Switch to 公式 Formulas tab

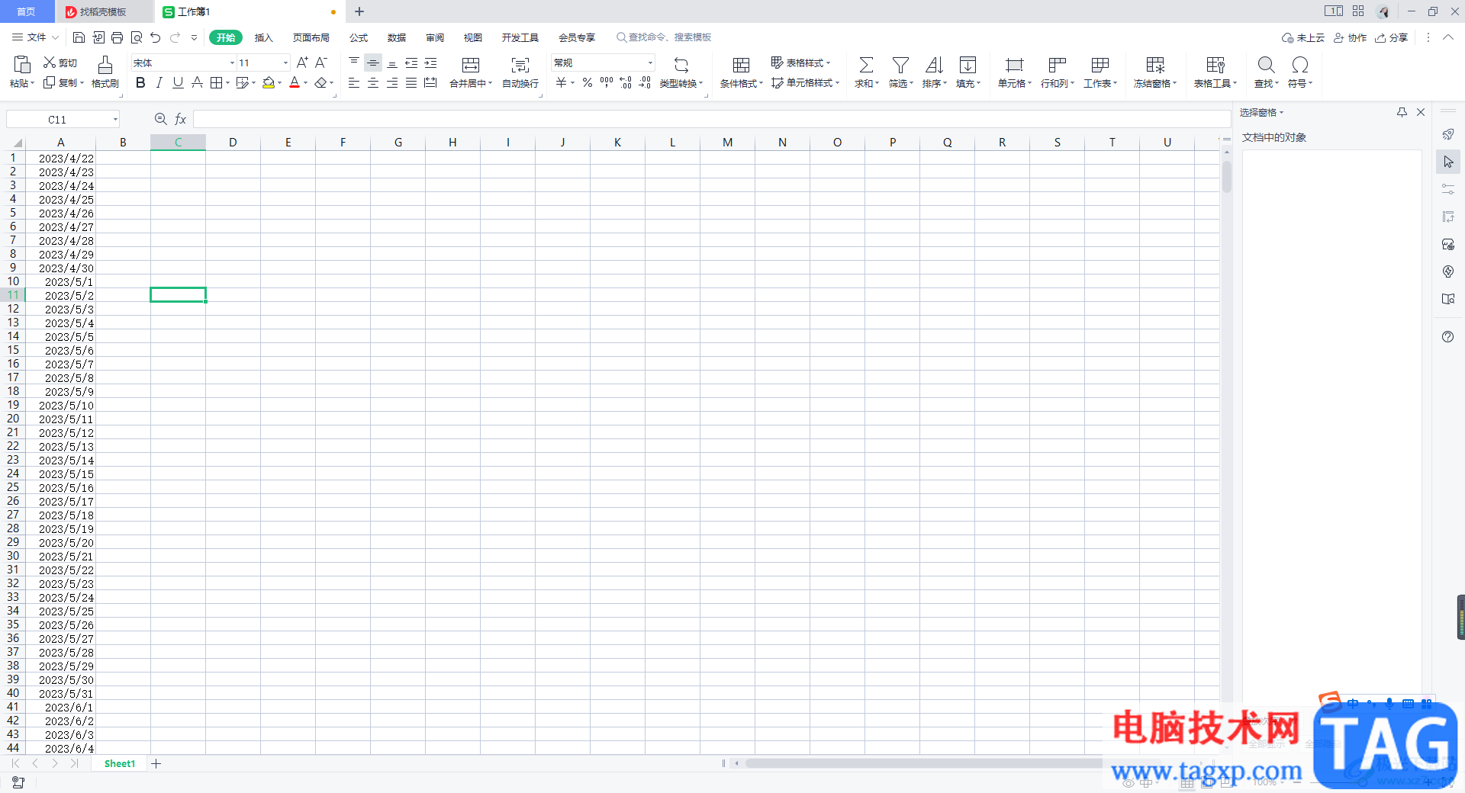point(359,37)
